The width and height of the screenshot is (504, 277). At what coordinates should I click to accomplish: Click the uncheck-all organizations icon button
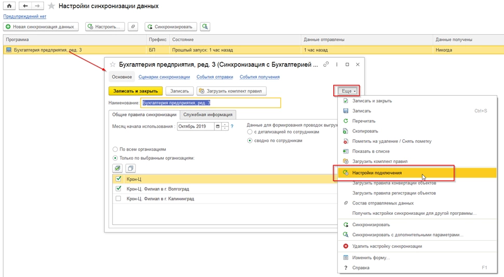click(130, 168)
